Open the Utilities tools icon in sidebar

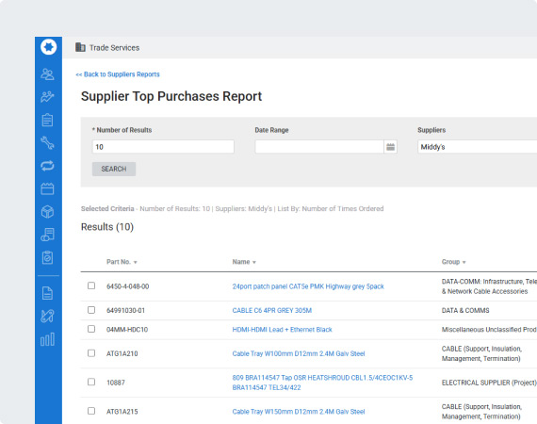pos(48,317)
